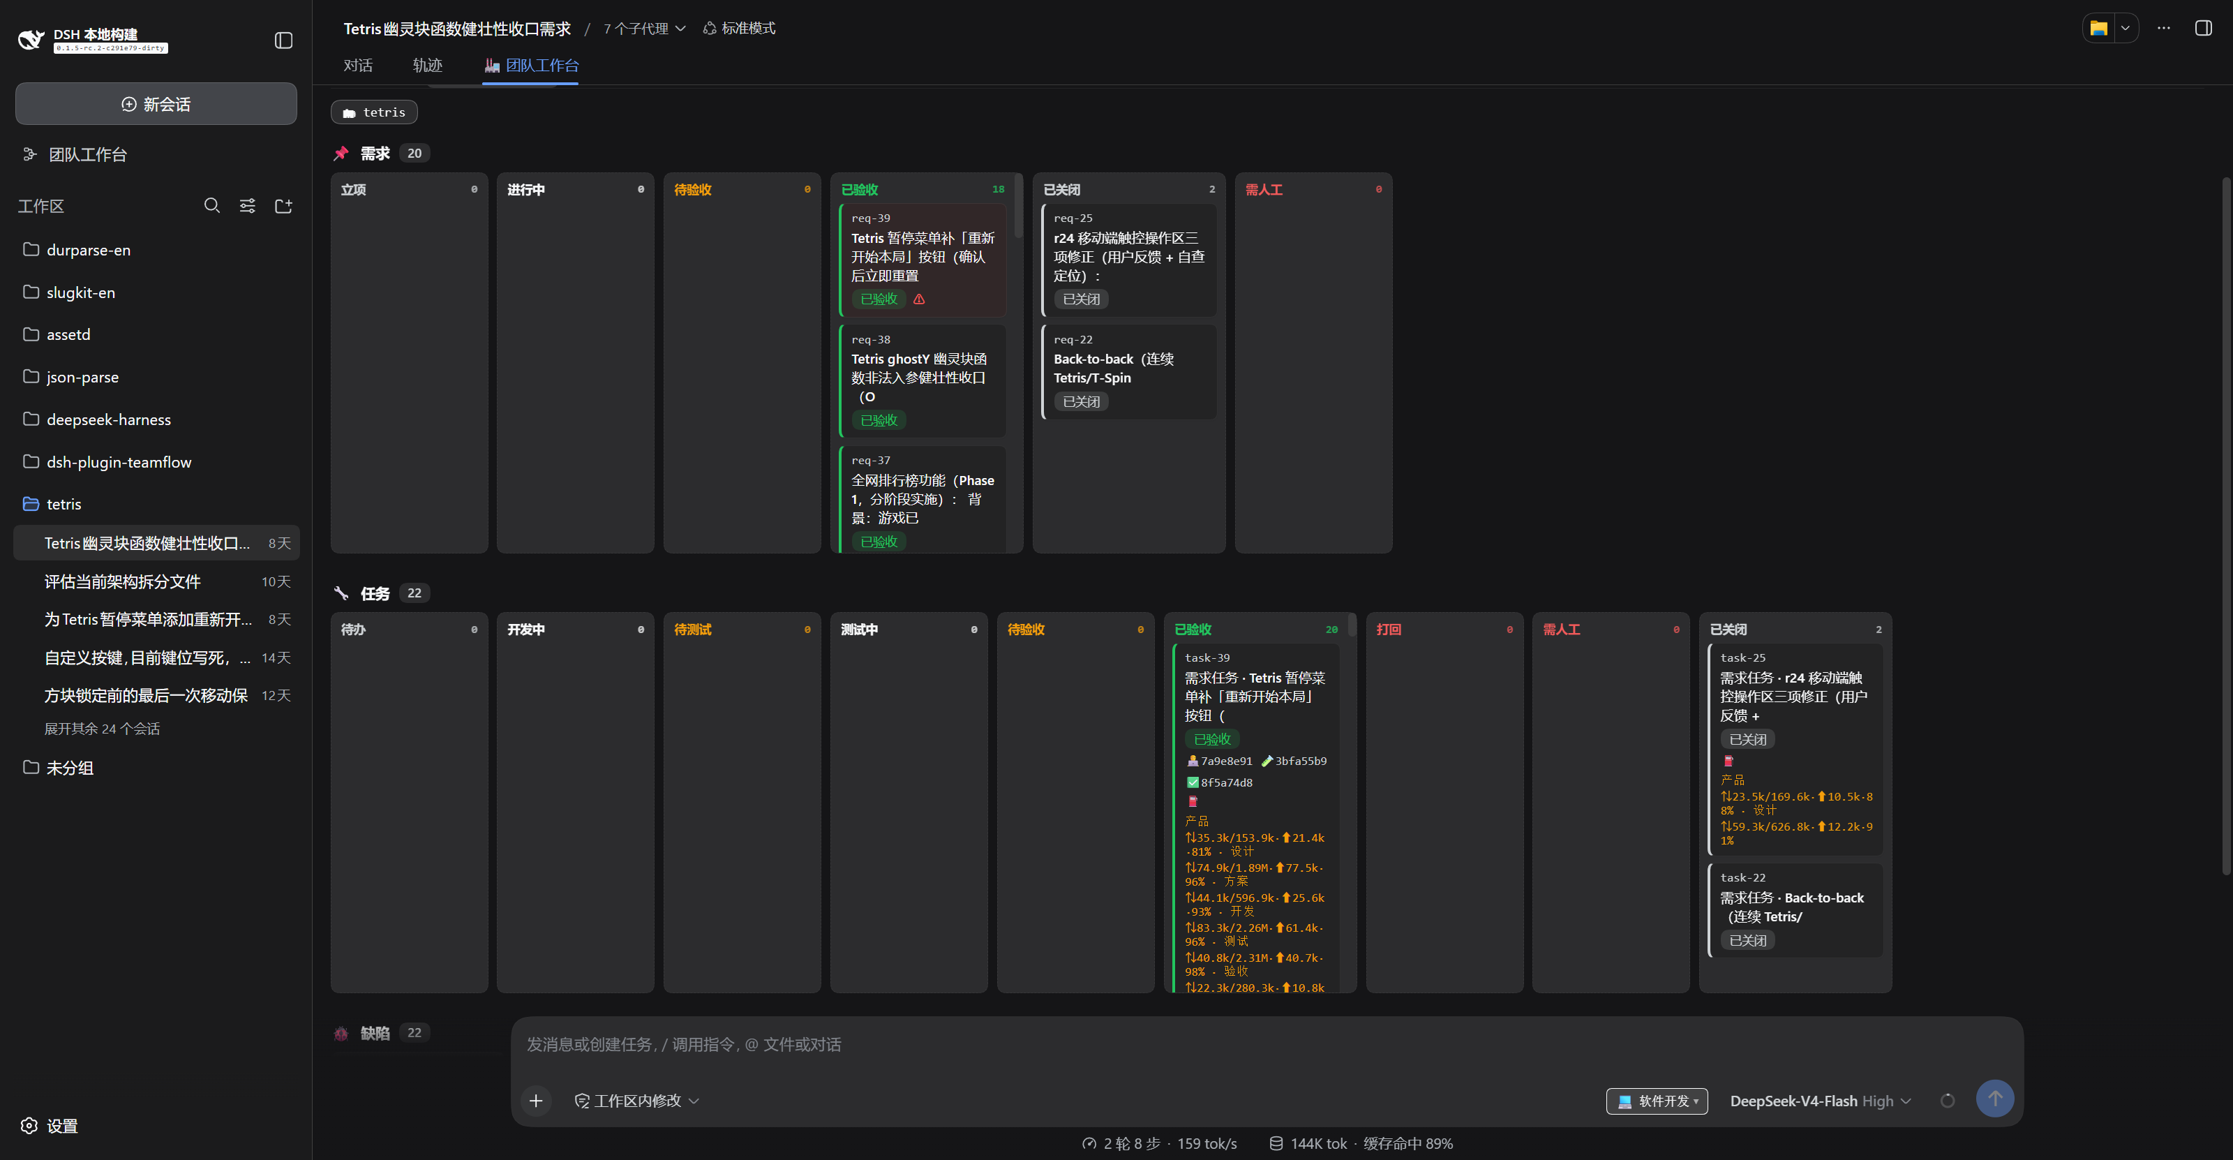This screenshot has height=1160, width=2233.
Task: Open 团队工作台 in the sidebar
Action: tap(87, 154)
